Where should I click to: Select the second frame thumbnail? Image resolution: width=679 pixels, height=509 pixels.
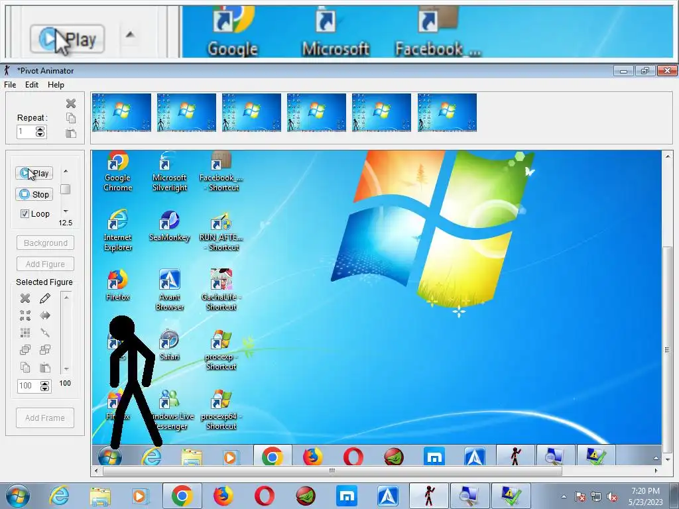click(x=186, y=113)
